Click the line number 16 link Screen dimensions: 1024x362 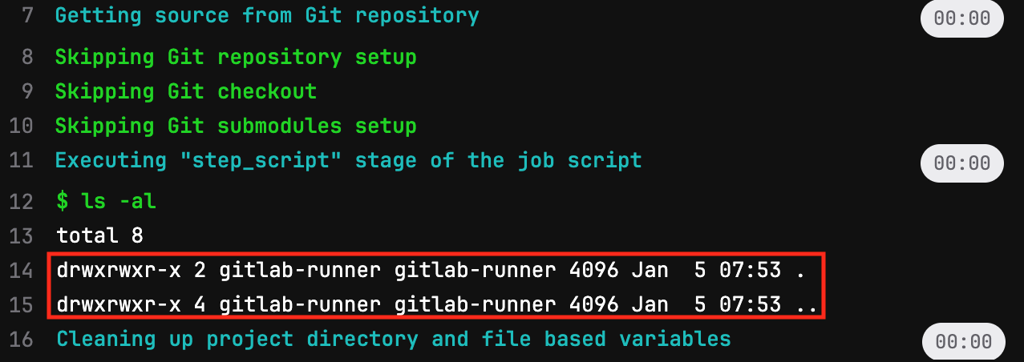pyautogui.click(x=22, y=340)
